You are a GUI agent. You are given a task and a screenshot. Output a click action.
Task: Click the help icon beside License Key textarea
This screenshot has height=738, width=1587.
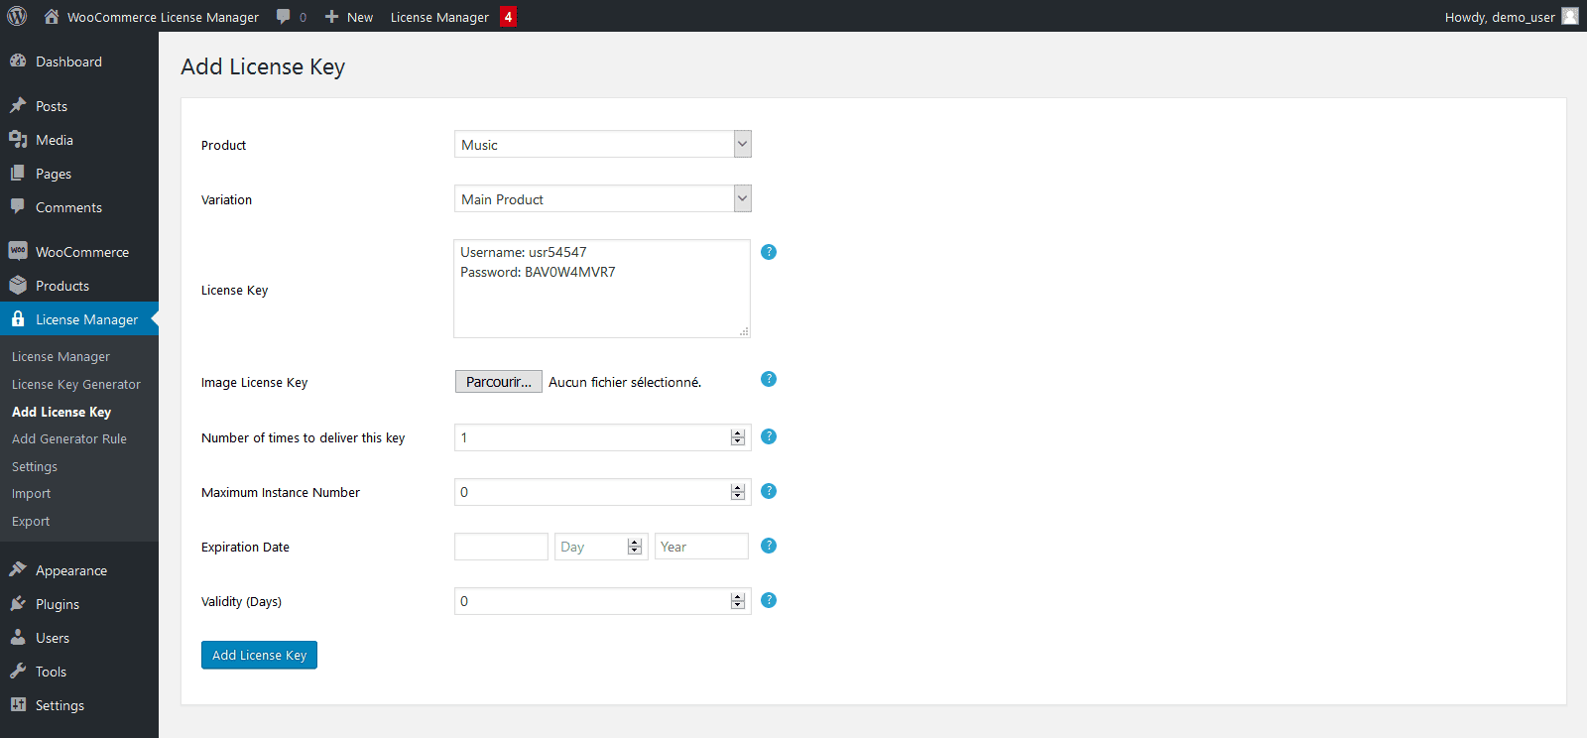tap(769, 252)
